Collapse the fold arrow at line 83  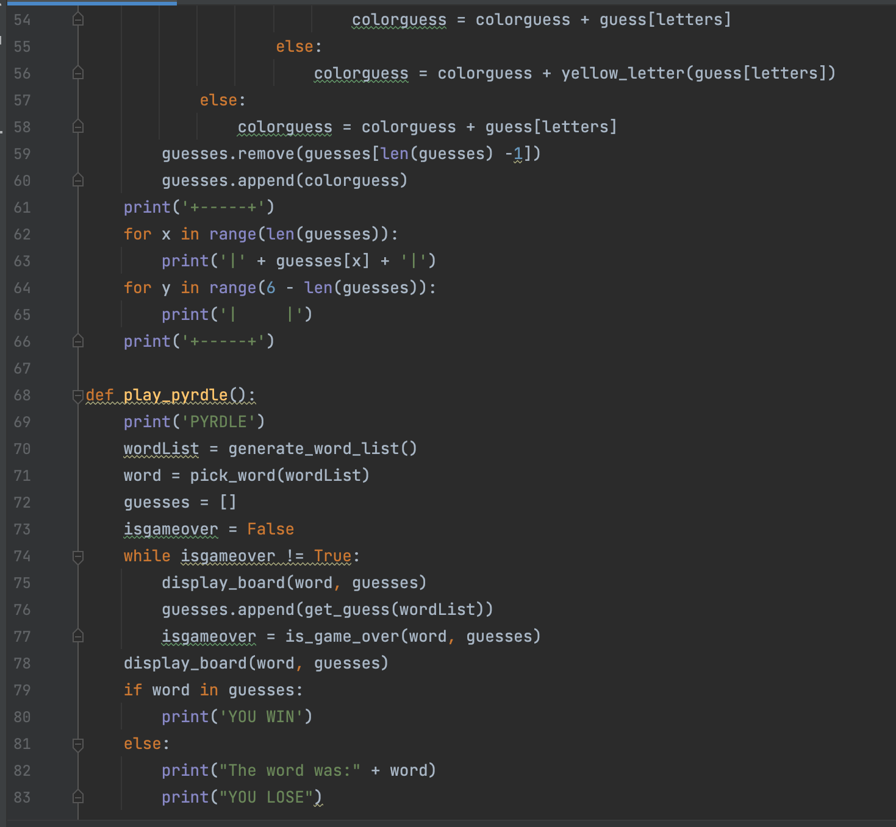[77, 797]
